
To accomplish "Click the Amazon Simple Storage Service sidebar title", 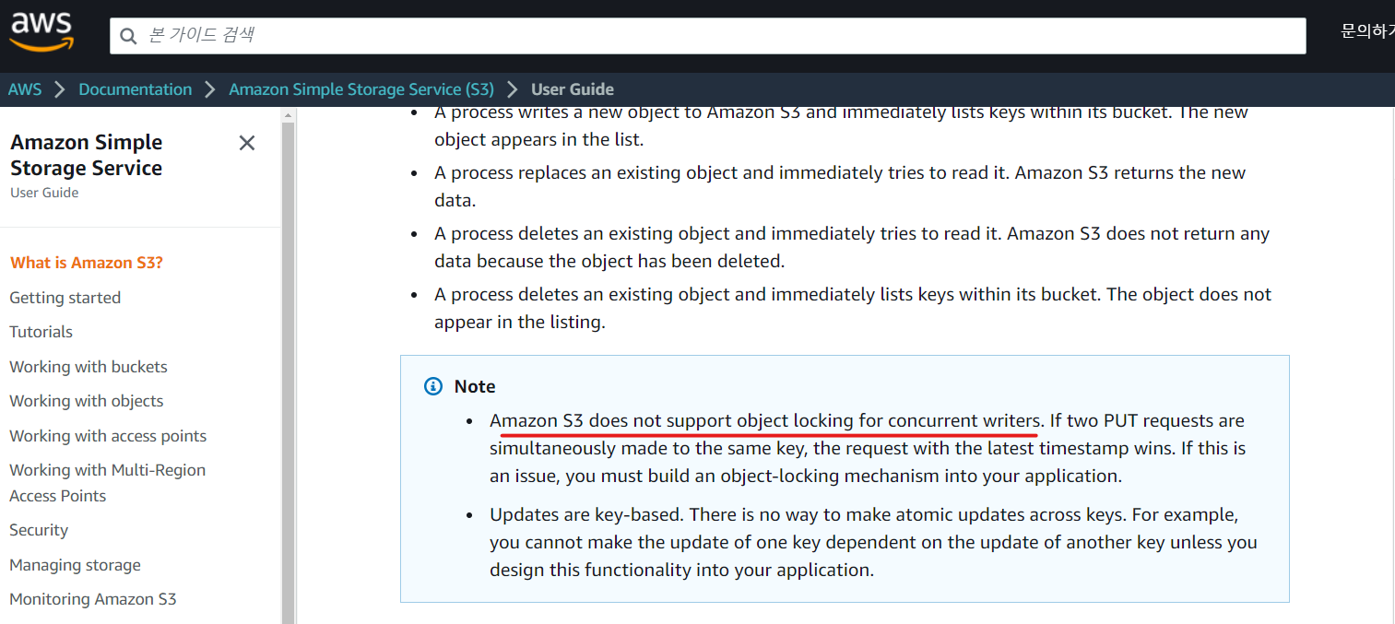I will coord(87,155).
